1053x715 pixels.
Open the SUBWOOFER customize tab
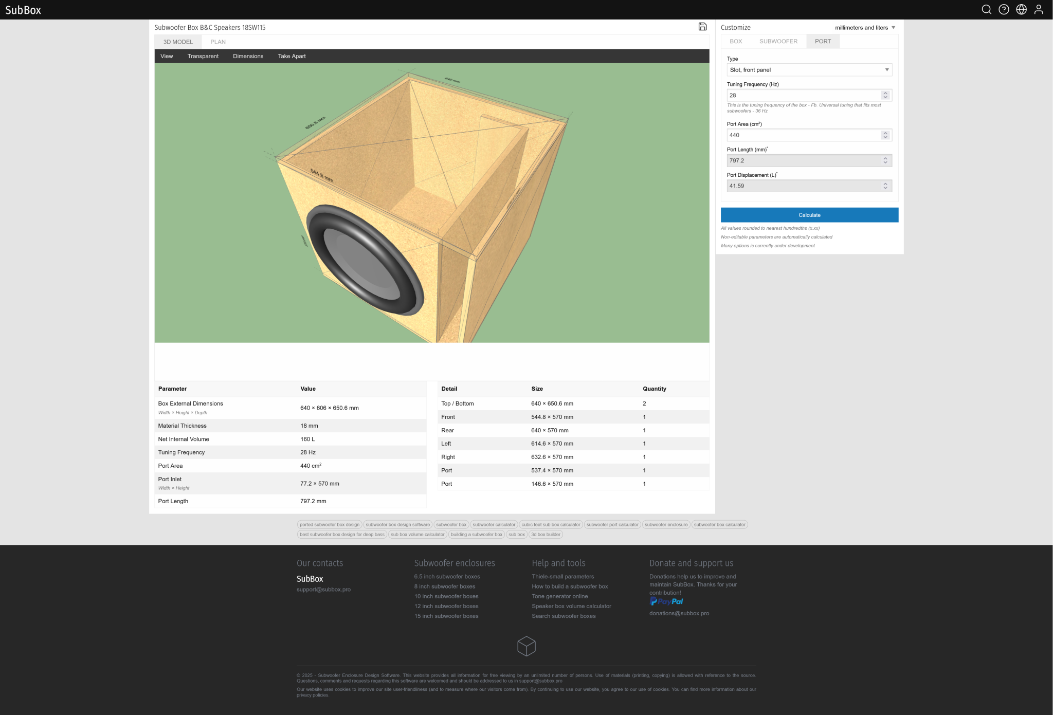(x=778, y=42)
